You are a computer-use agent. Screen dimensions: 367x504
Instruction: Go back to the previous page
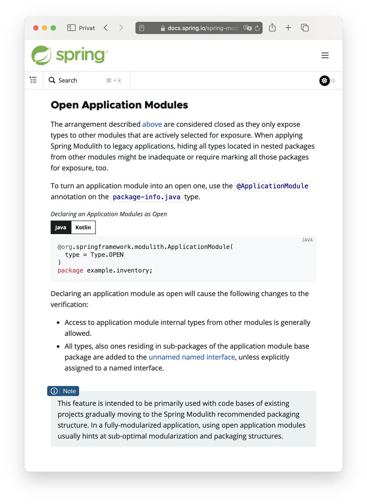(x=106, y=28)
